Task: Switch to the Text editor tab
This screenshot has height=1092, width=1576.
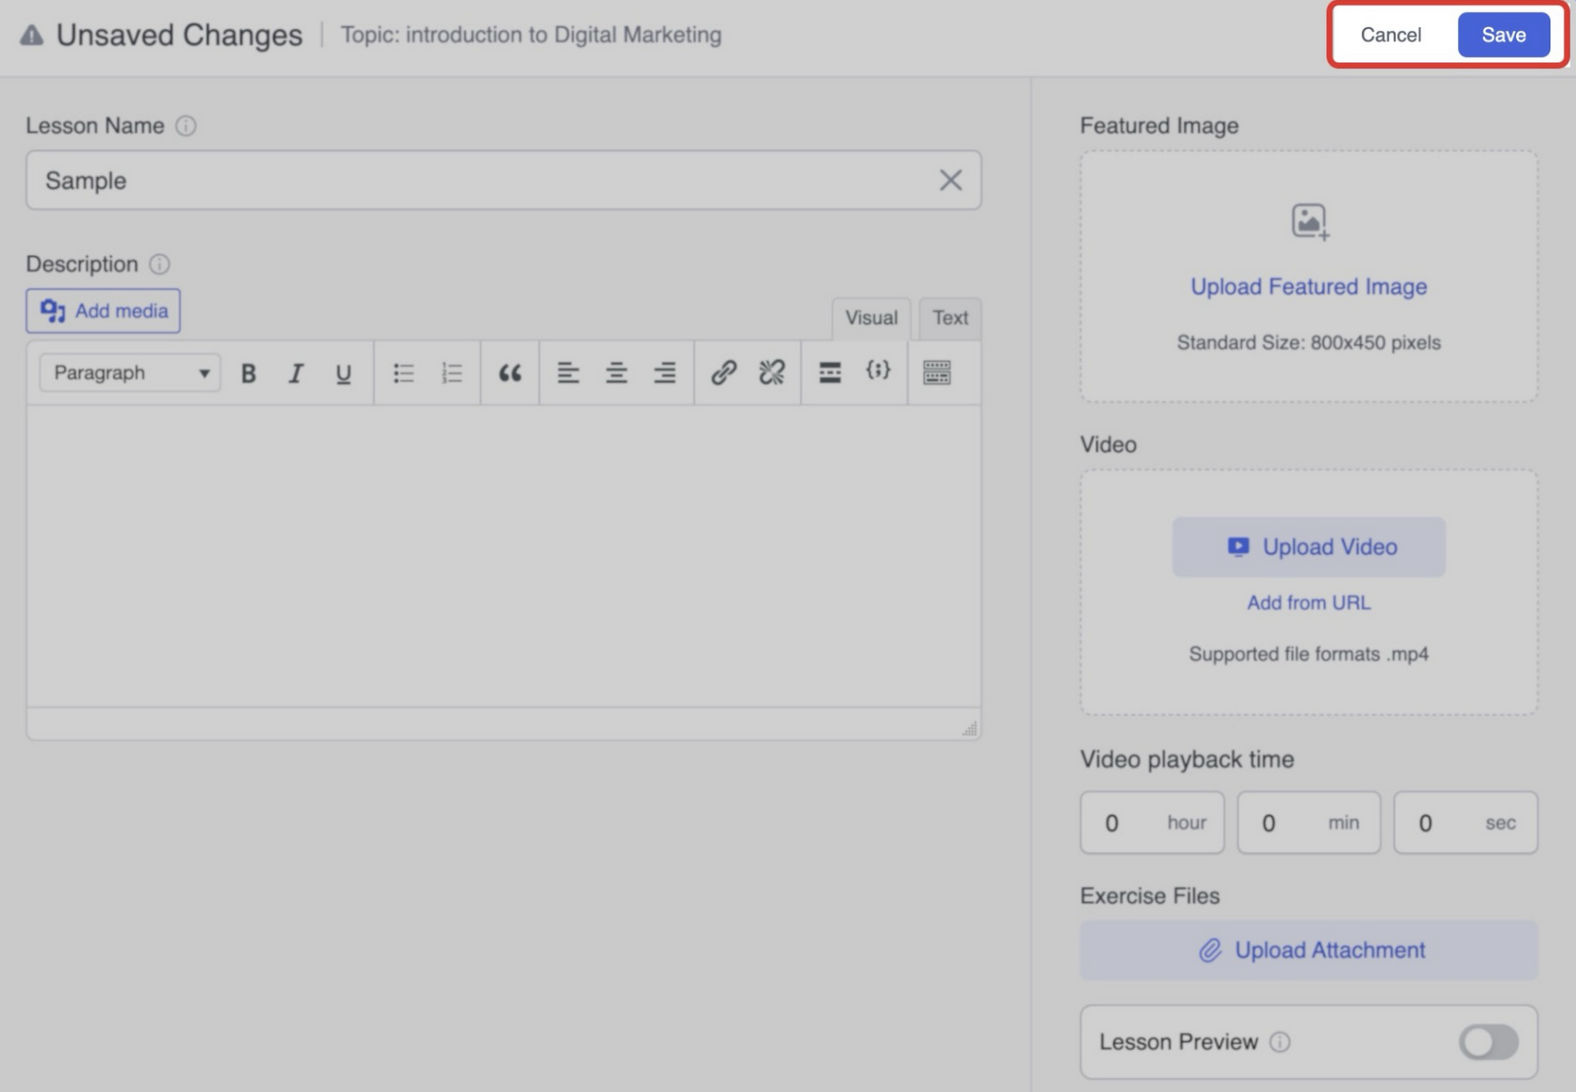Action: pos(949,318)
